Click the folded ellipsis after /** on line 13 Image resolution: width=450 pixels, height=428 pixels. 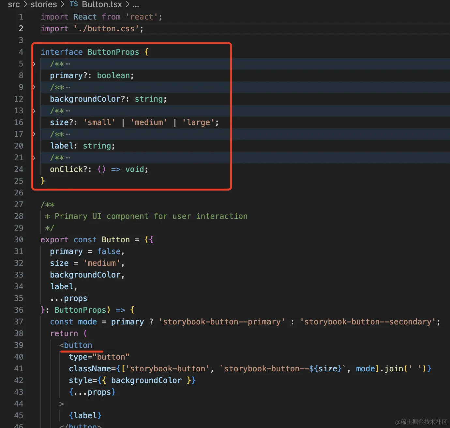pos(68,111)
